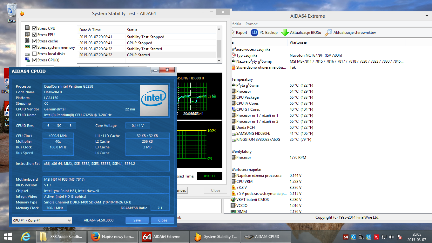Click Save in the CPUID window

coord(137,220)
